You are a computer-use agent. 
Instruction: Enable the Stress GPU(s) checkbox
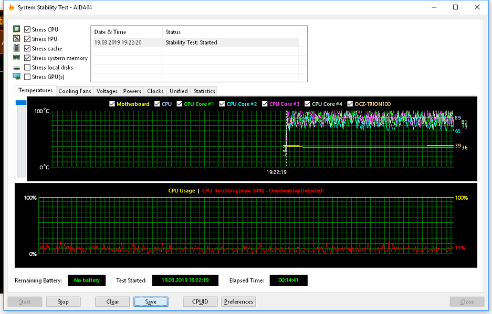click(x=27, y=77)
